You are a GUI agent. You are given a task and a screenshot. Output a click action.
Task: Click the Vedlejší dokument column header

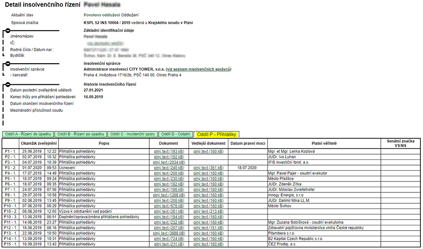pyautogui.click(x=208, y=143)
